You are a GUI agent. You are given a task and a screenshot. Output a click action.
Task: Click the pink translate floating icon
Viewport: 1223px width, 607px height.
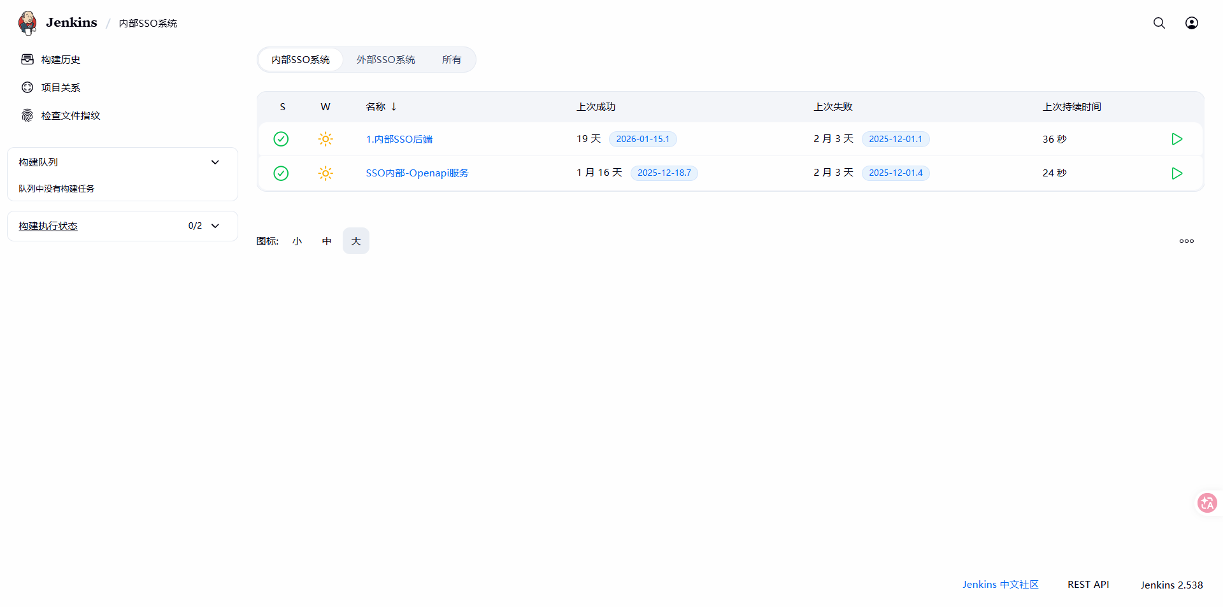point(1206,503)
